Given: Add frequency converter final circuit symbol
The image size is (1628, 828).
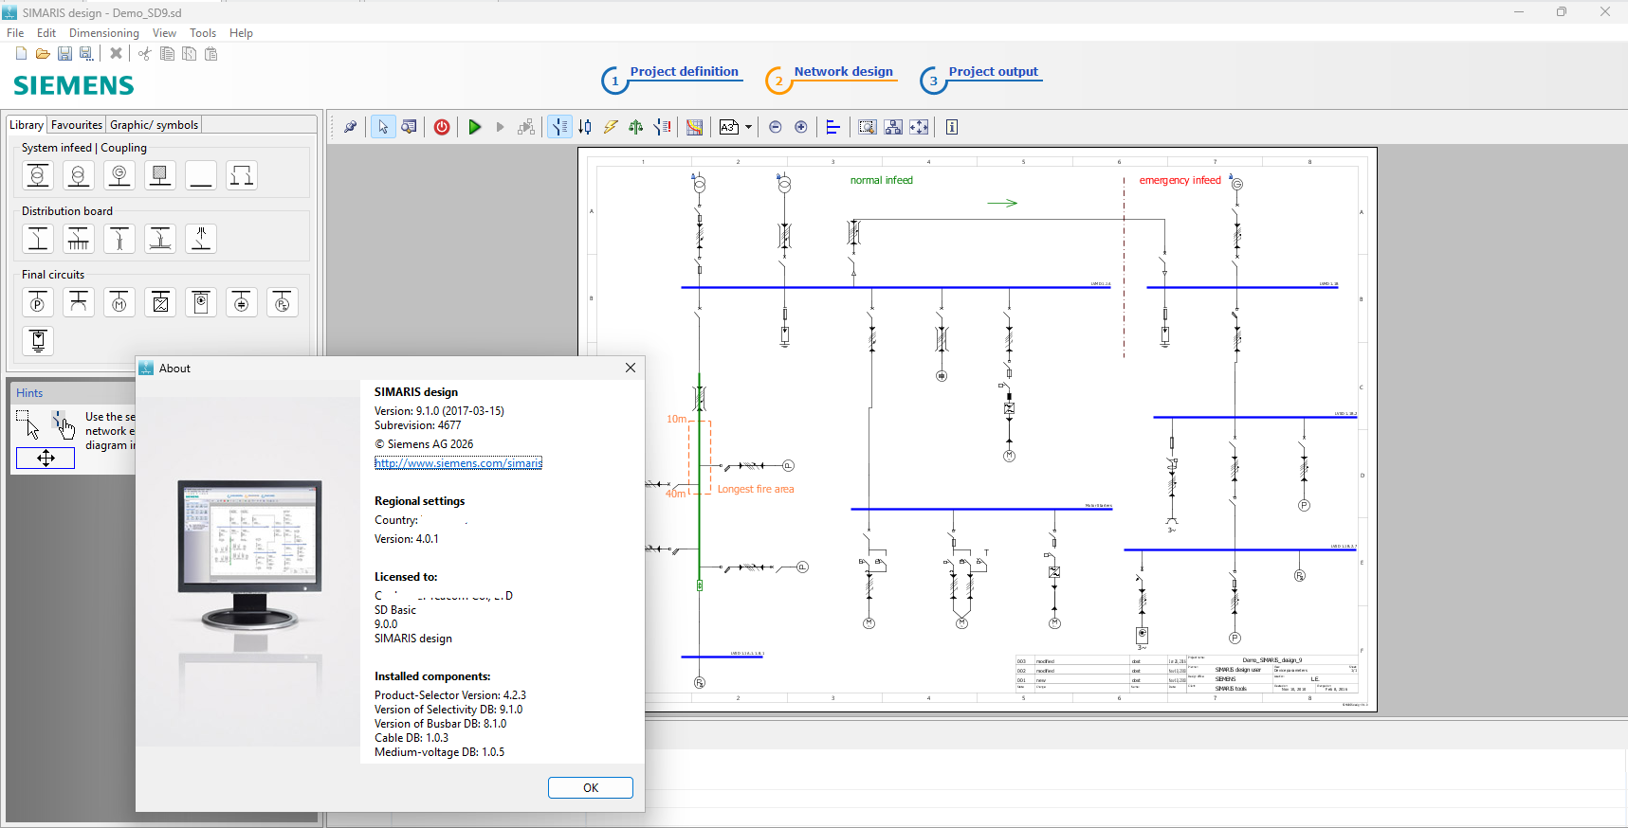Looking at the screenshot, I should coord(160,302).
